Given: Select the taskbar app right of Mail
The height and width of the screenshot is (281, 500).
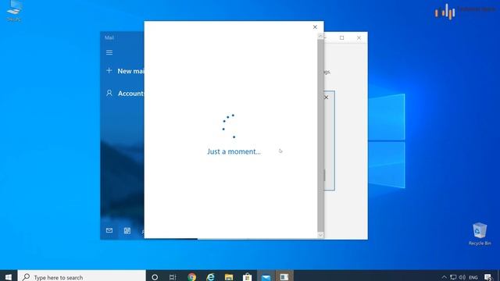Looking at the screenshot, I should [284, 277].
